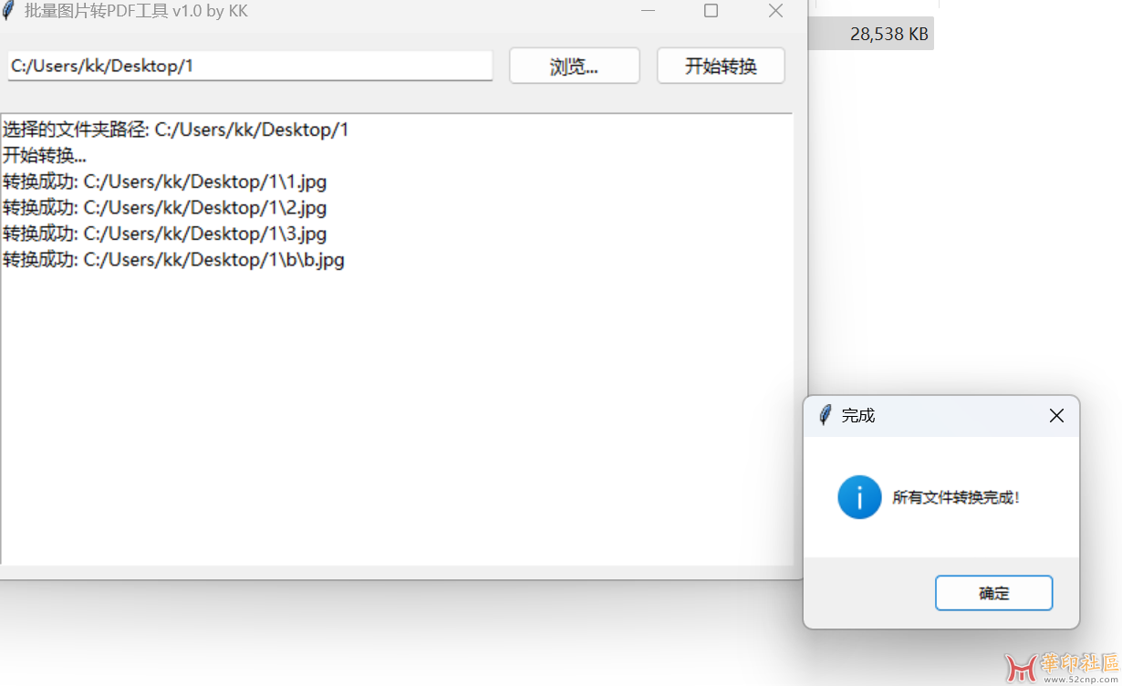The image size is (1122, 686).
Task: Click the b.jpg conversion success log line
Action: [173, 260]
